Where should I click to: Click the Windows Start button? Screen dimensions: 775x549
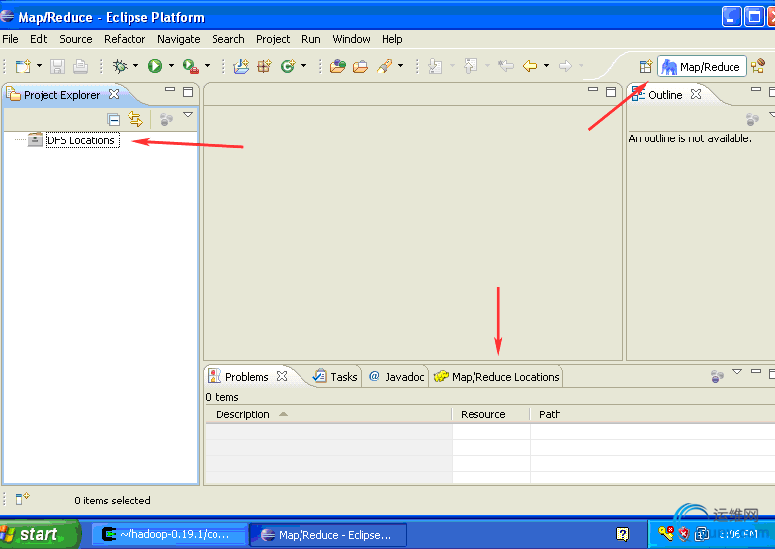point(32,534)
